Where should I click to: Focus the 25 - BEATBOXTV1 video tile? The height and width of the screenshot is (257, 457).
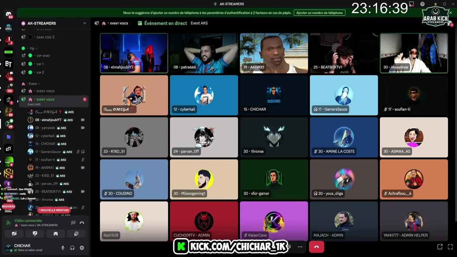[344, 53]
